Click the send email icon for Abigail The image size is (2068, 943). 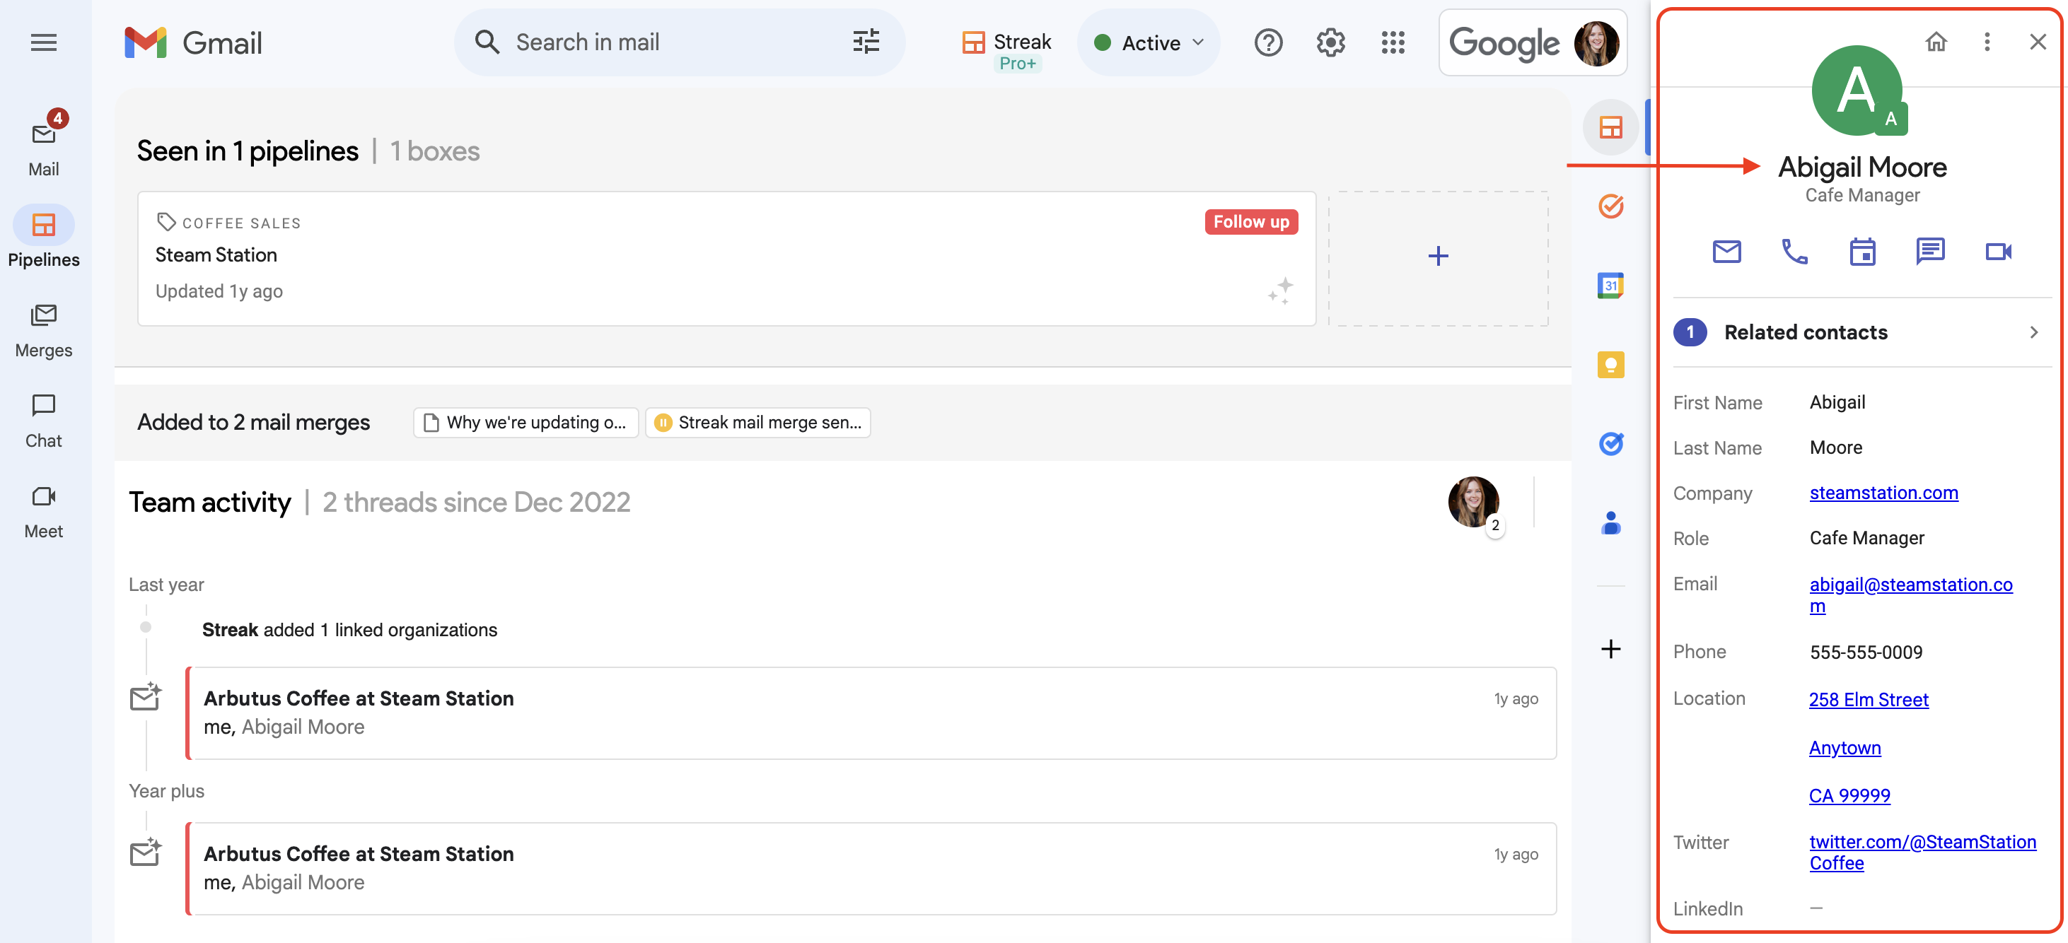coord(1726,252)
